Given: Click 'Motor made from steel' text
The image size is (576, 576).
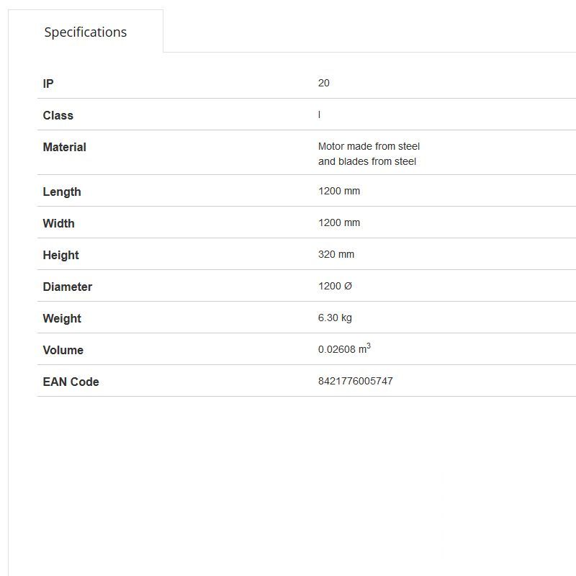Looking at the screenshot, I should pyautogui.click(x=369, y=146).
